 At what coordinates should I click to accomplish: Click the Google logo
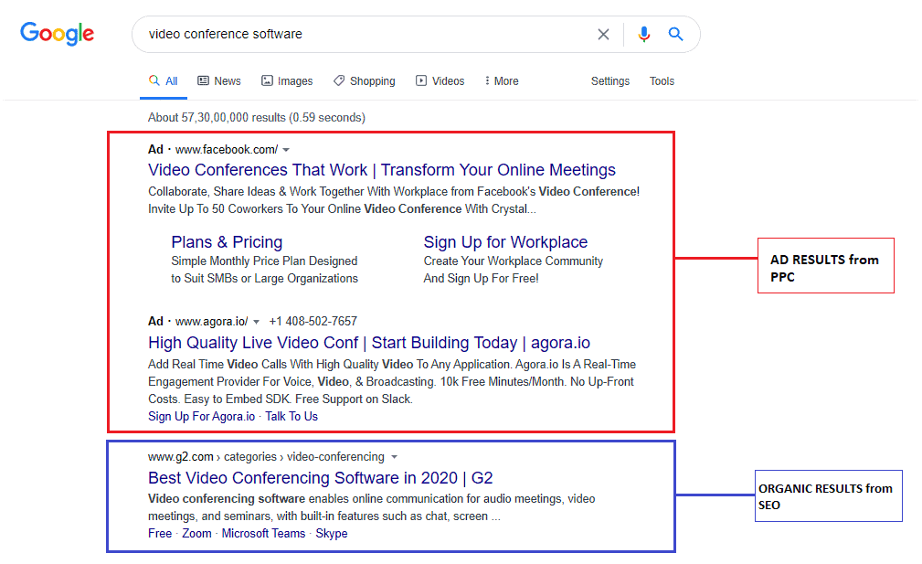[57, 34]
